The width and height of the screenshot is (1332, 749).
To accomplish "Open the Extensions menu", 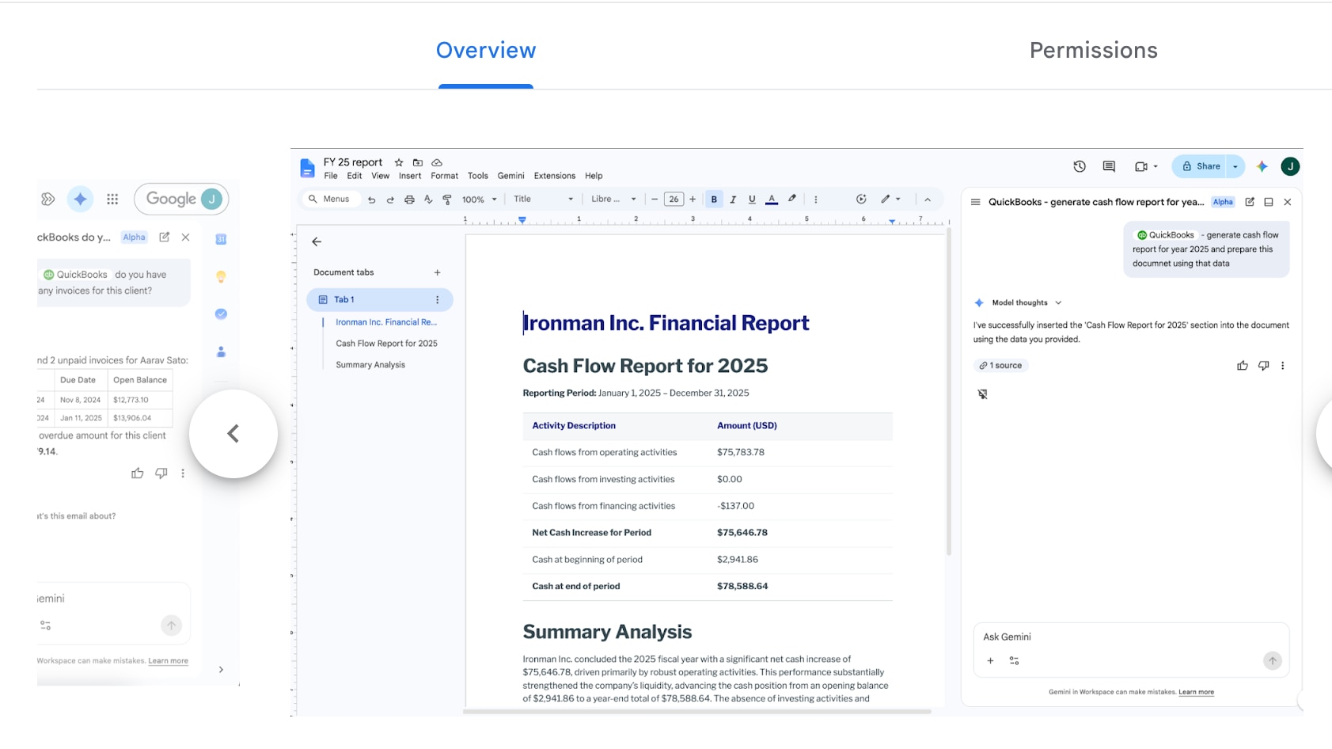I will click(x=554, y=176).
